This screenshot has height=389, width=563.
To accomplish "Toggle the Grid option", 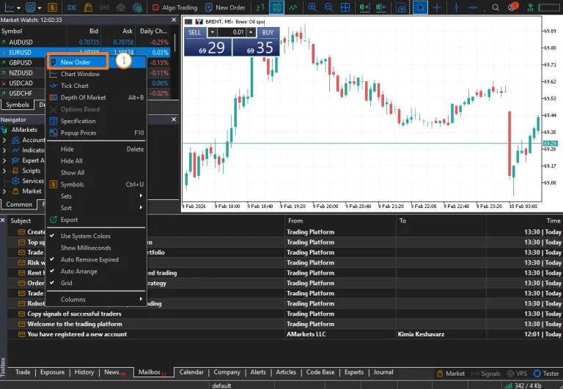I will (x=66, y=283).
